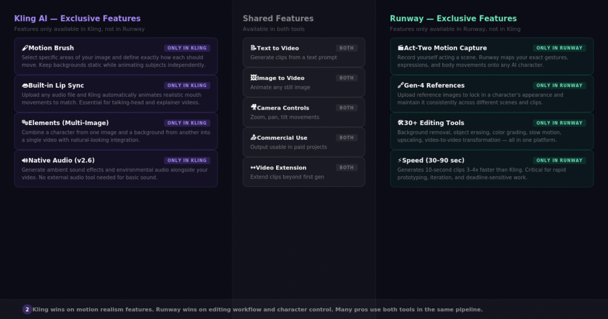Click the 'Elements (Multi-Image)' title text
The height and width of the screenshot is (319, 608).
(x=69, y=123)
